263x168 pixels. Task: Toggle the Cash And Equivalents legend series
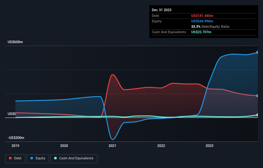pyautogui.click(x=74, y=158)
